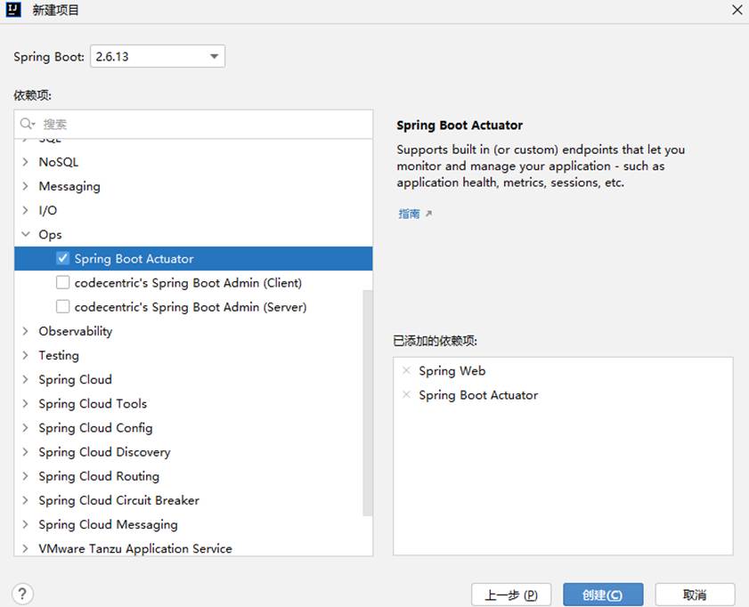Remove Spring Web with its X icon
Image resolution: width=749 pixels, height=607 pixels.
click(x=406, y=370)
